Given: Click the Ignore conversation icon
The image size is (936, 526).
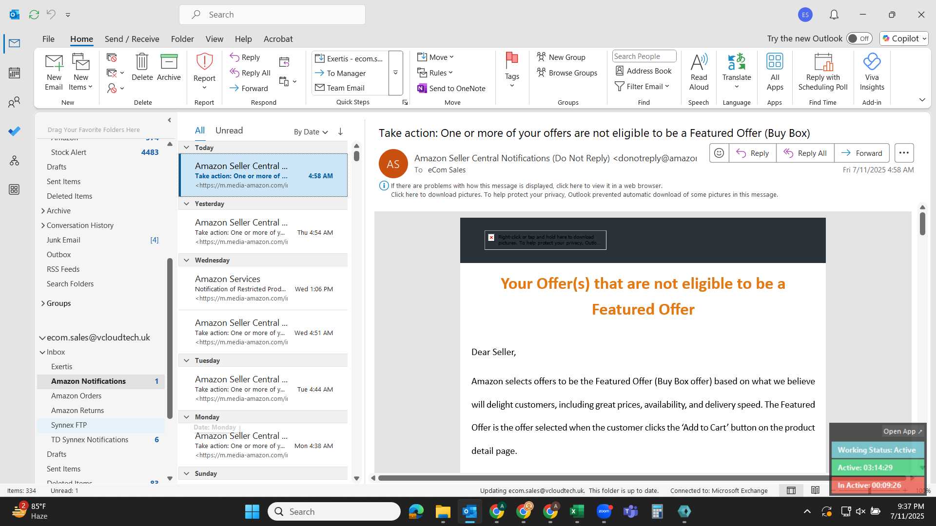Looking at the screenshot, I should (112, 58).
